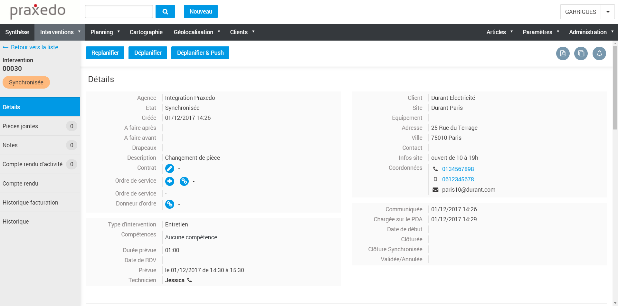Click email paris10@durant.com
Screen dimensions: 618x306
[x=469, y=190]
